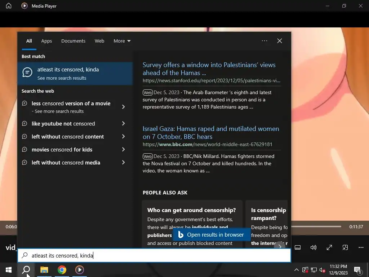Switch to the Documents search tab
Viewport: 369px width, 277px height.
[x=74, y=41]
